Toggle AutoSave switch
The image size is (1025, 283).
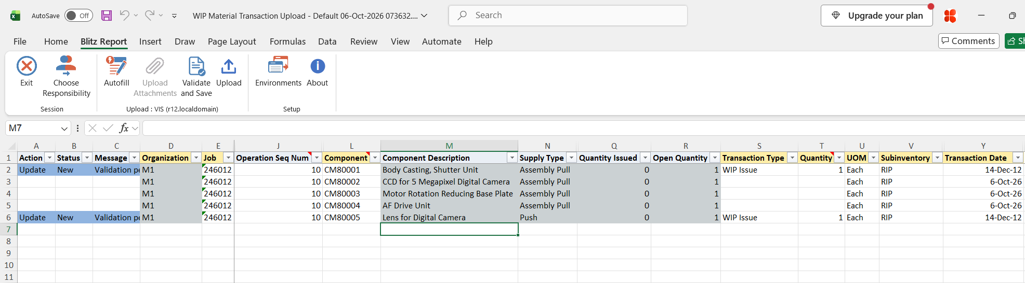(79, 16)
